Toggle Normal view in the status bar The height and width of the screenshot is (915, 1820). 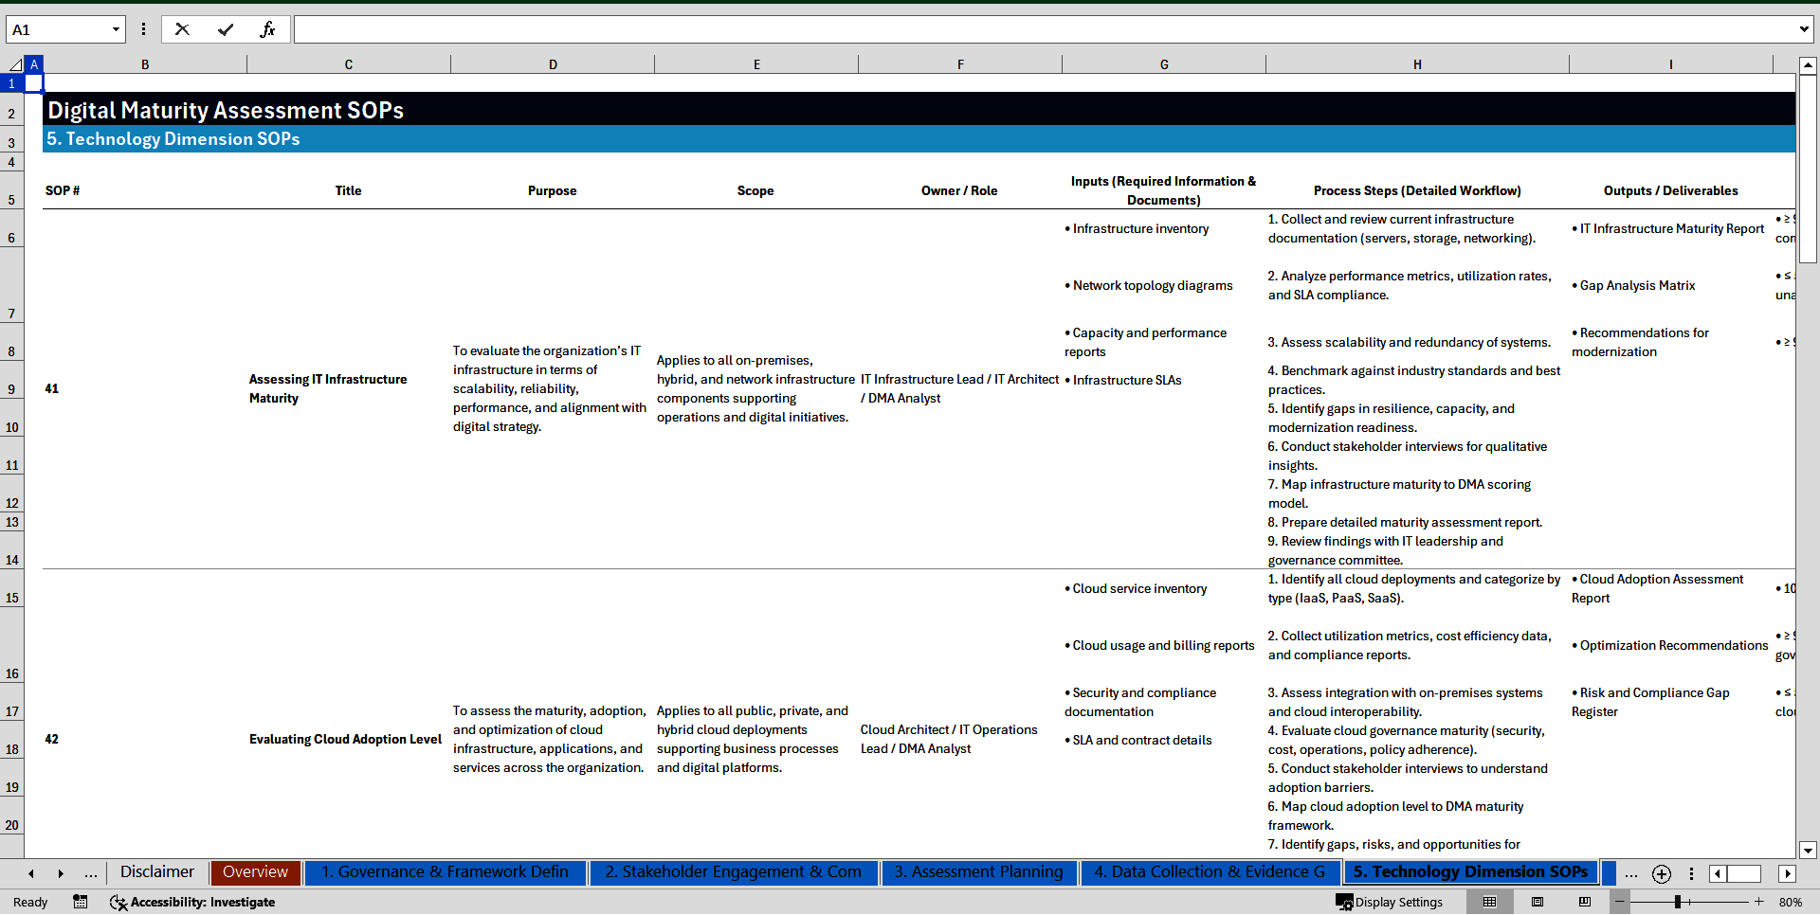coord(1489,902)
